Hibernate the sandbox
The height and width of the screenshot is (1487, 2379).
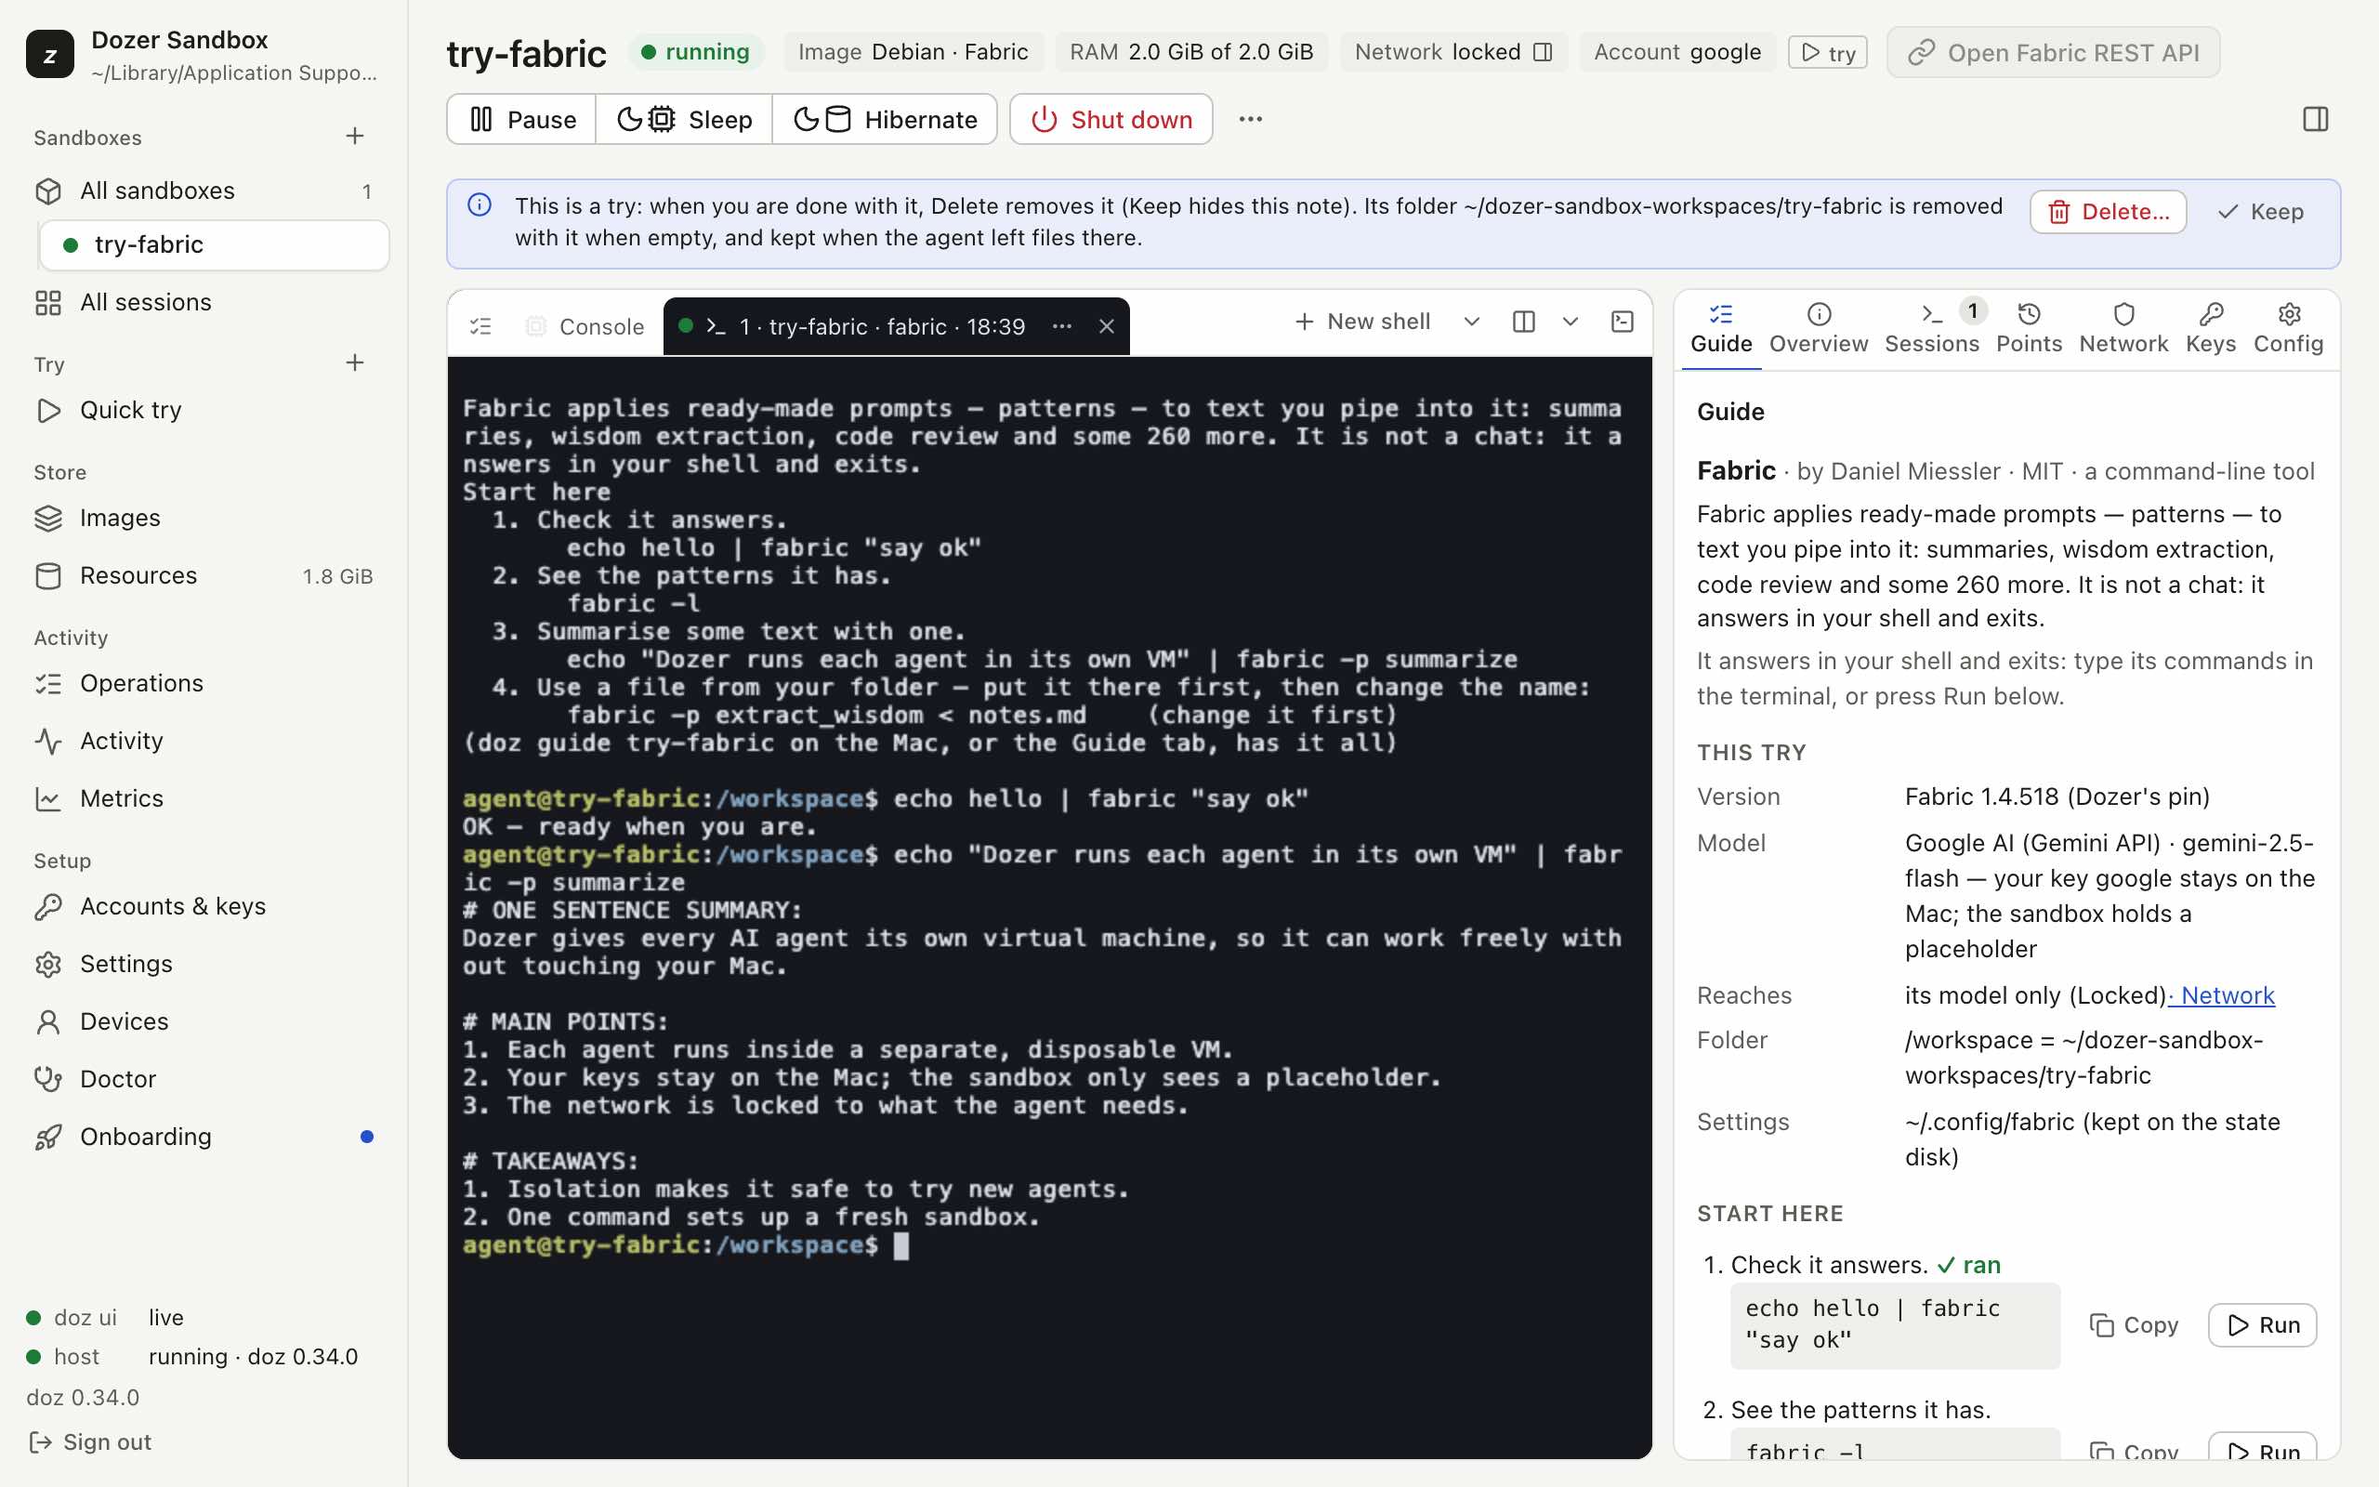(x=885, y=119)
